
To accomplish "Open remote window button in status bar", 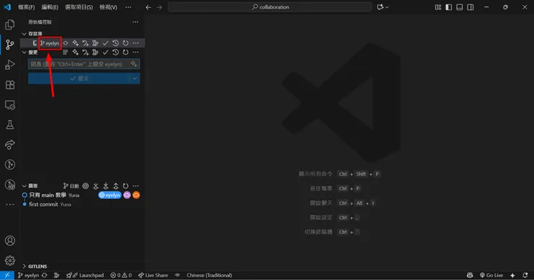I will point(6,275).
